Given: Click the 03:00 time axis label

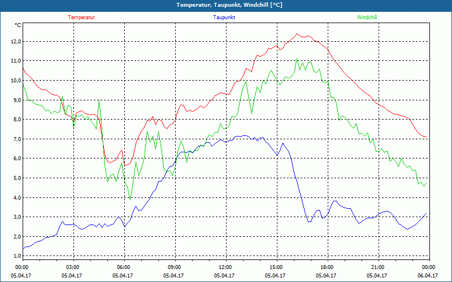Looking at the screenshot, I should 73,267.
